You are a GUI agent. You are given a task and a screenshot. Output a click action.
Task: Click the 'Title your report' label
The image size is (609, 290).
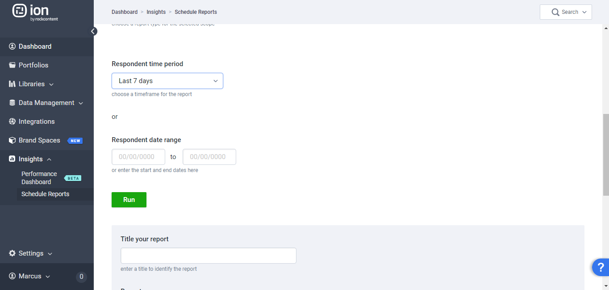[x=145, y=239]
